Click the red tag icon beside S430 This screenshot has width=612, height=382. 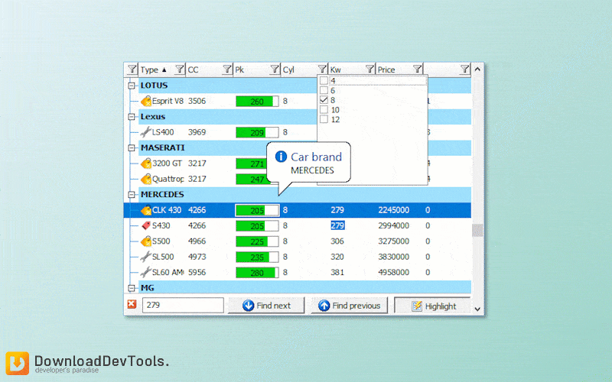(145, 225)
